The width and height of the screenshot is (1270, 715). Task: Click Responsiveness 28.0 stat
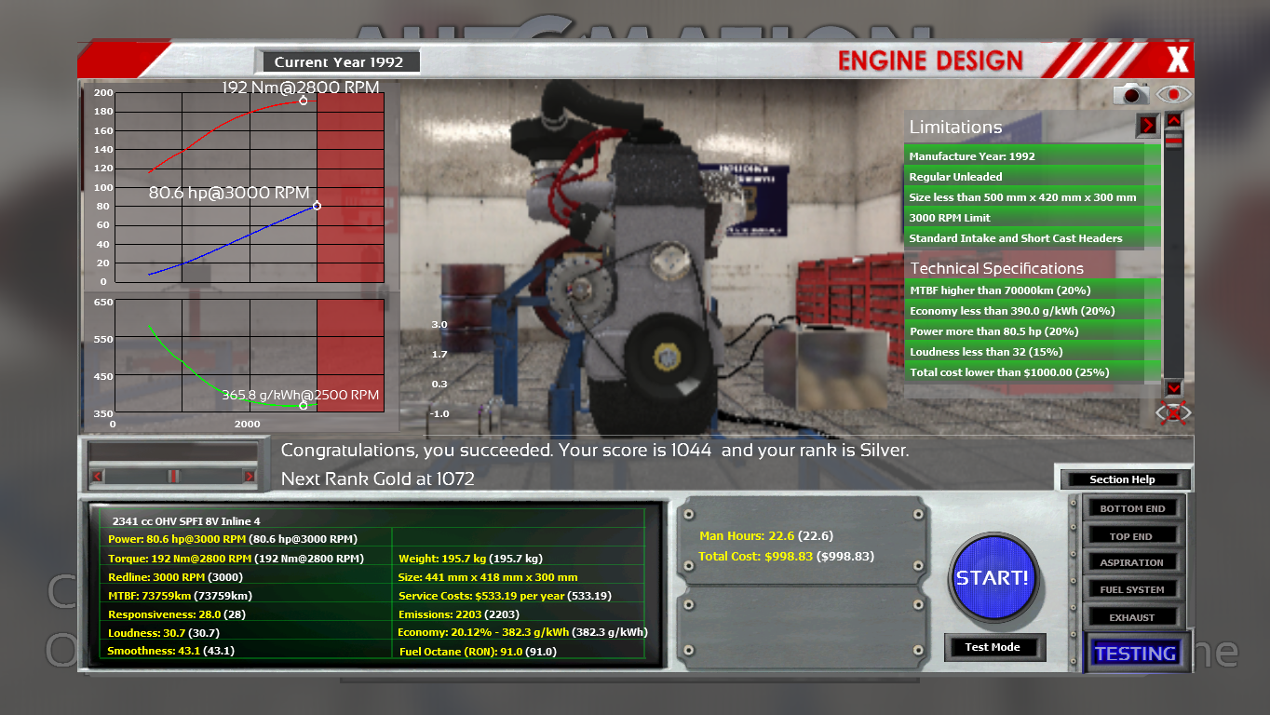(177, 614)
